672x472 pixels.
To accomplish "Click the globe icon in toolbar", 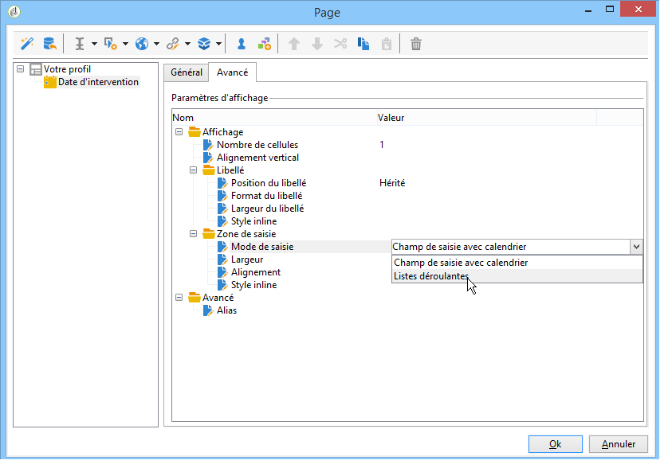I will click(142, 44).
